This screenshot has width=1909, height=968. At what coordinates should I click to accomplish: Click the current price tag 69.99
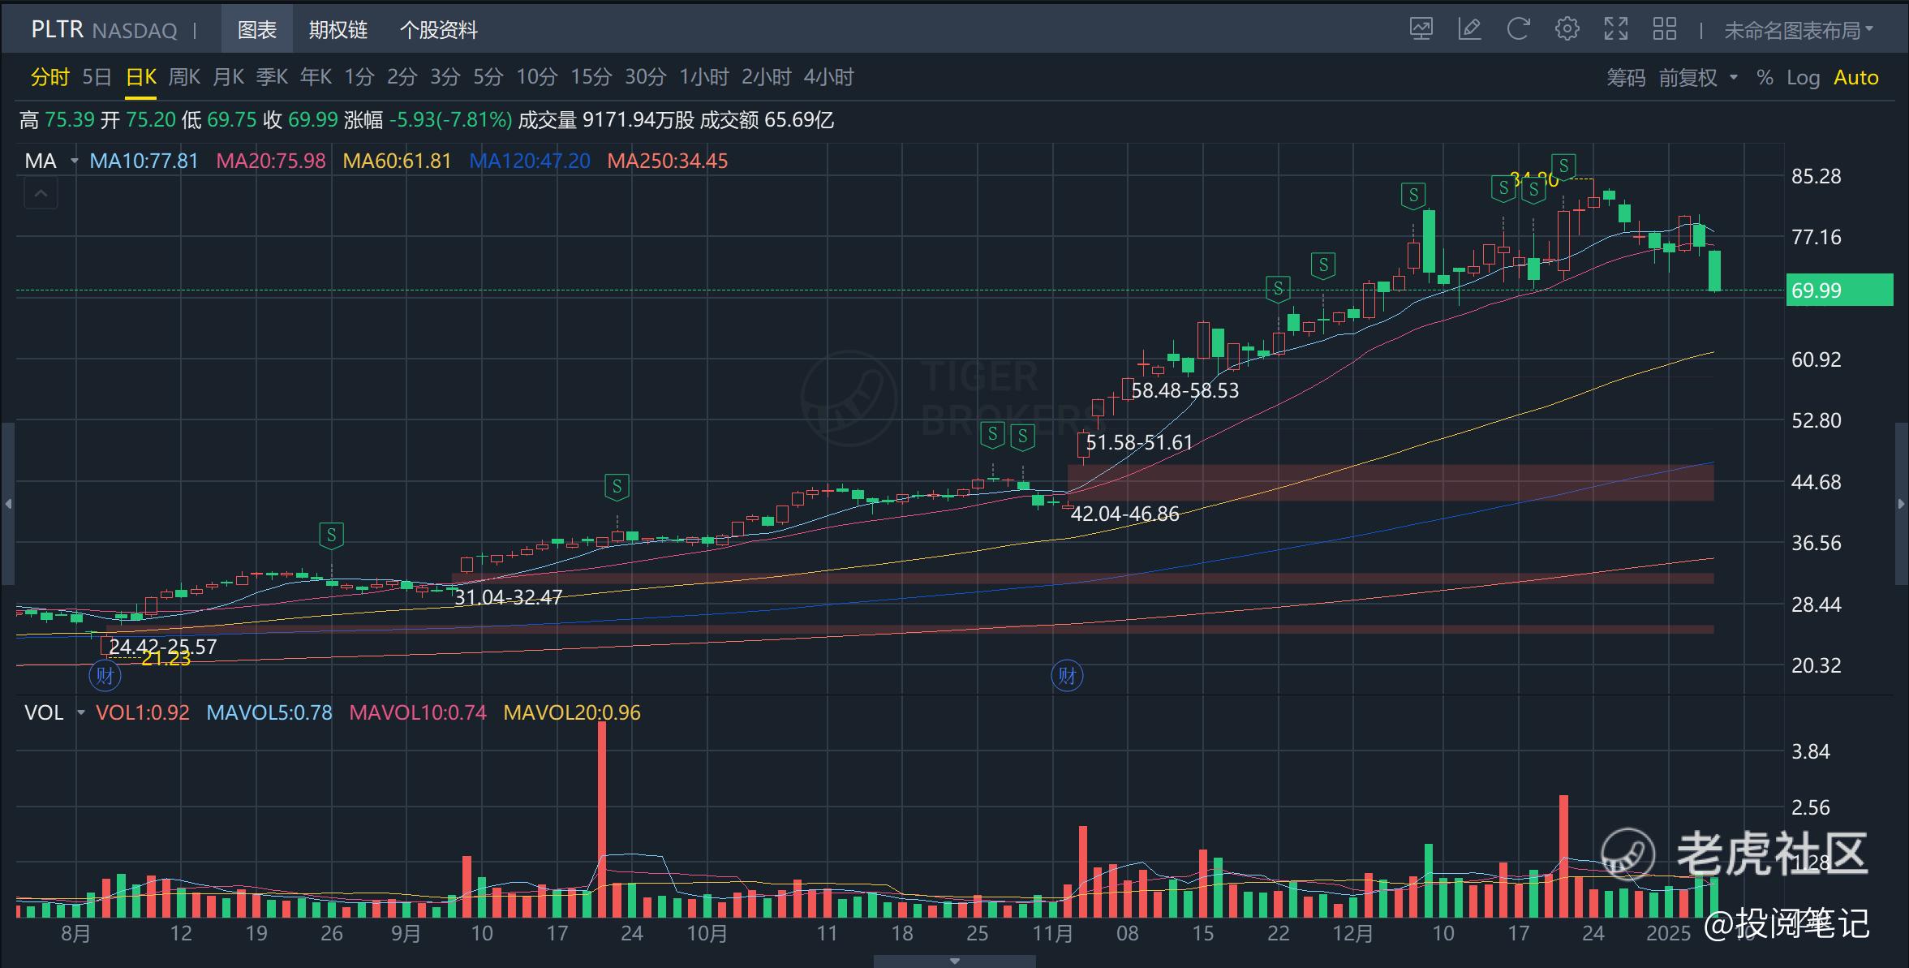pos(1839,290)
